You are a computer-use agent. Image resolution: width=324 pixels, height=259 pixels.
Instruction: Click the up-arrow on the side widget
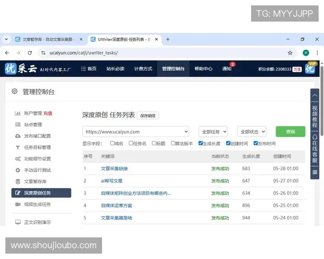pos(315,96)
